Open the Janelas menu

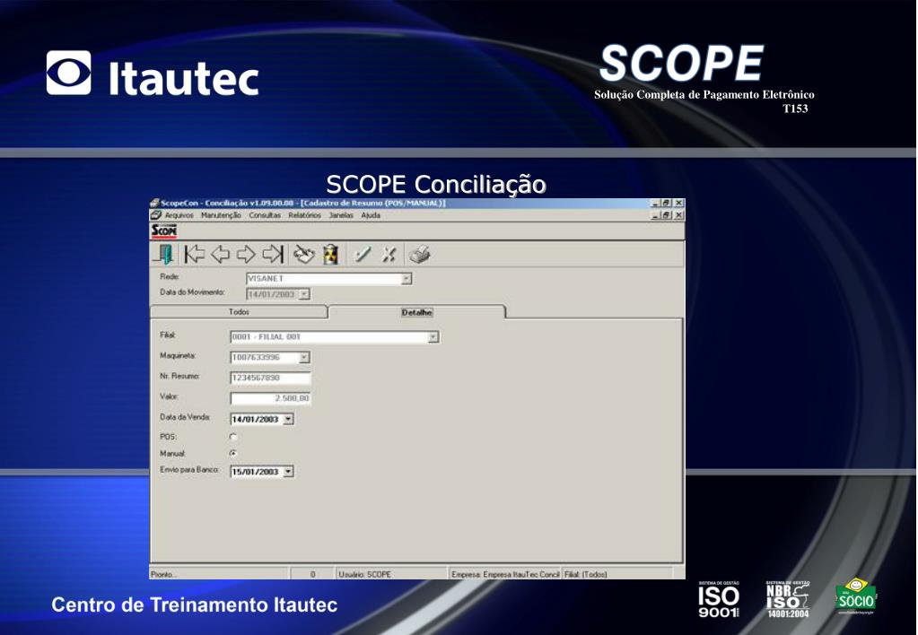click(341, 215)
